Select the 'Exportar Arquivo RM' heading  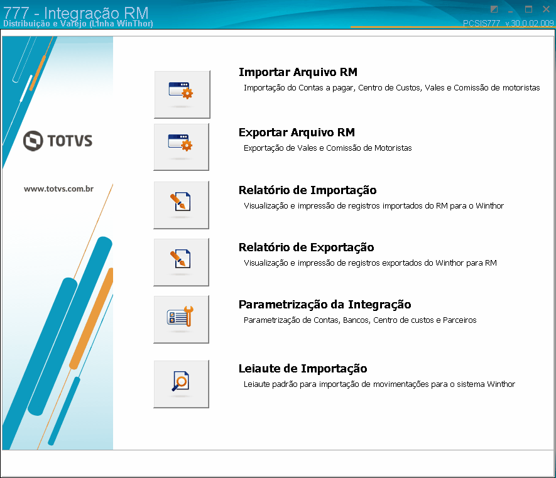pyautogui.click(x=297, y=133)
